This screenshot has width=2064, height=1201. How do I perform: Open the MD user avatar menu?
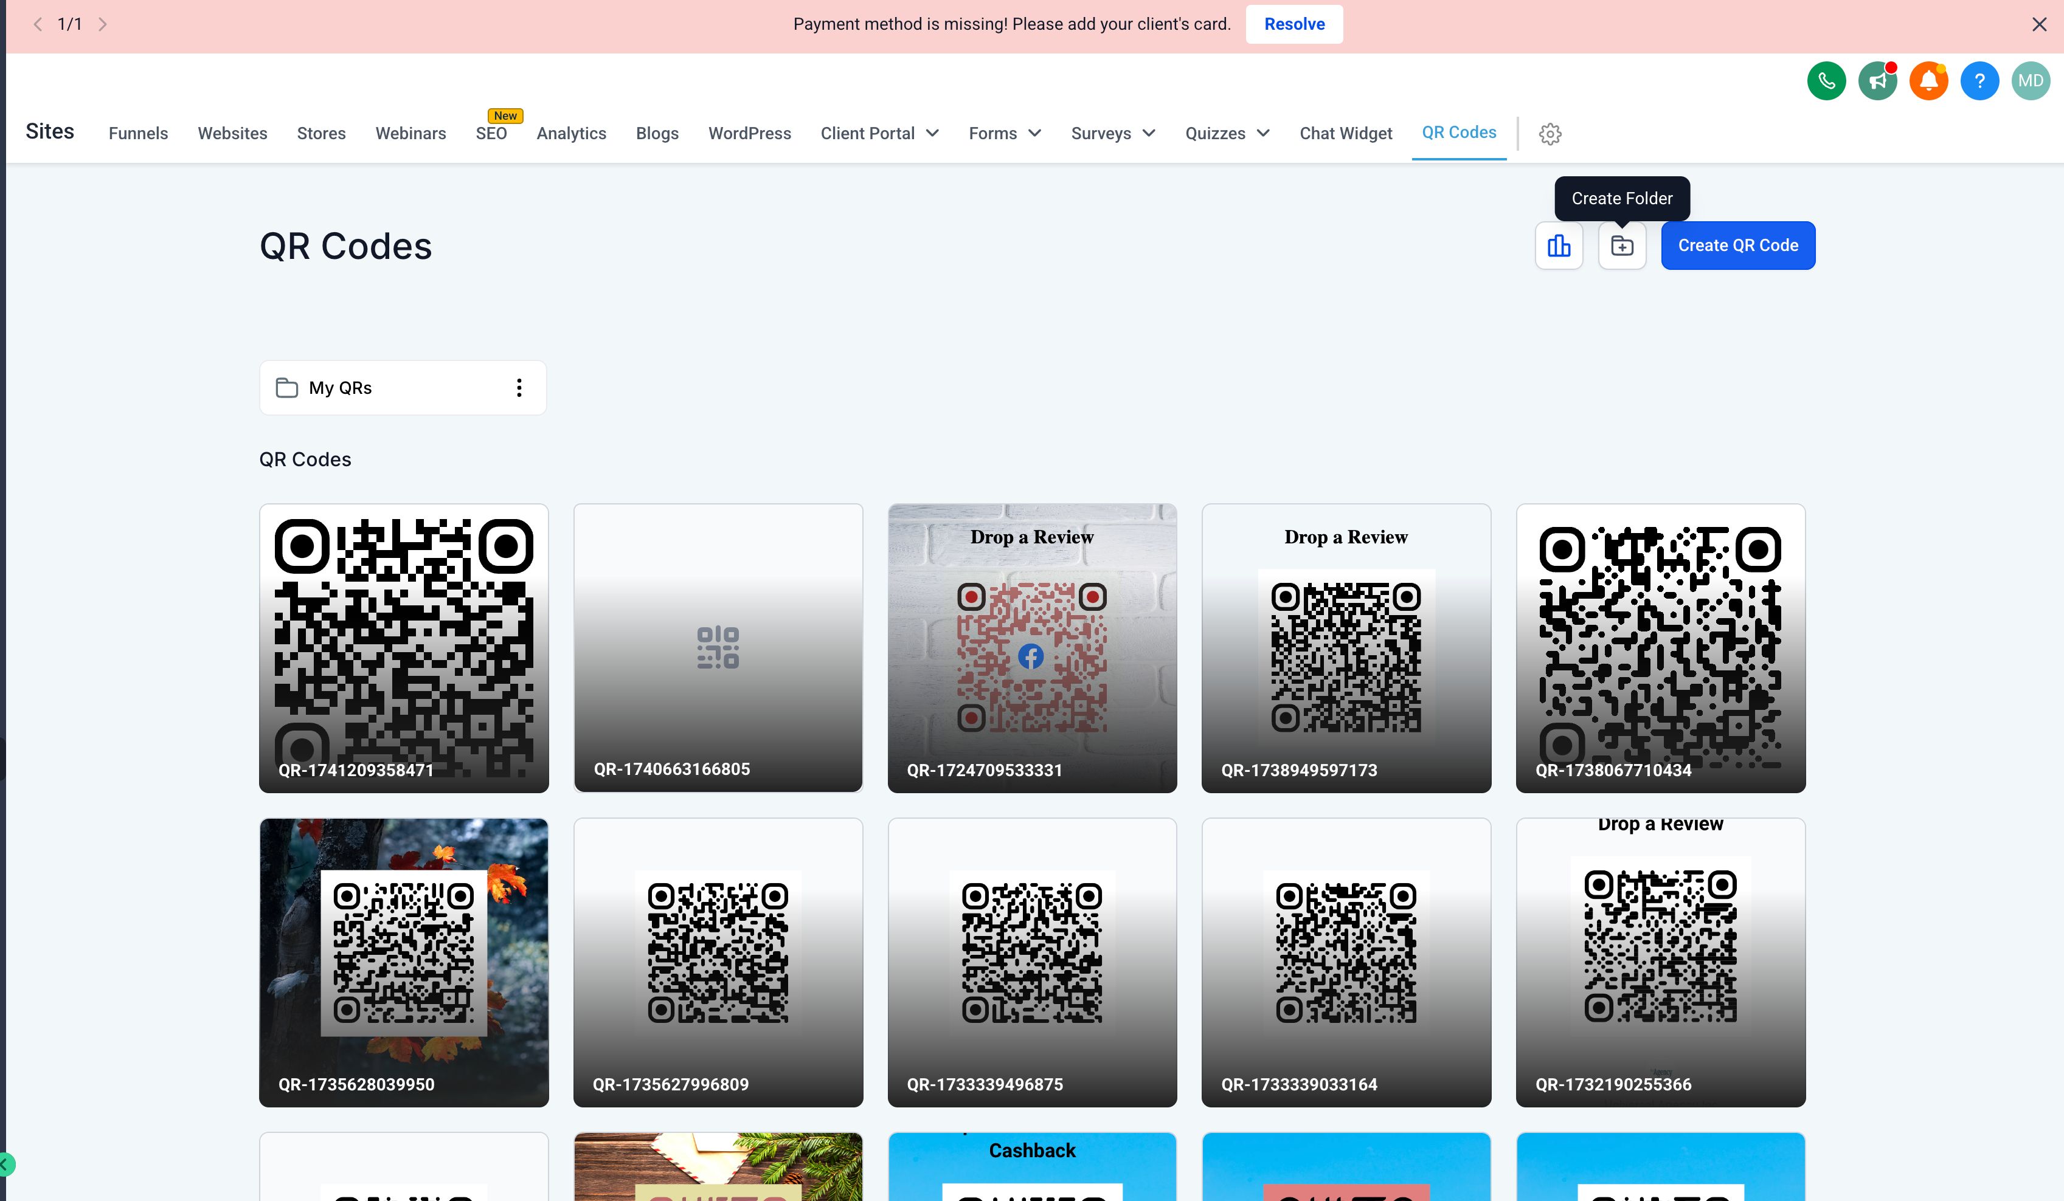click(x=2031, y=81)
